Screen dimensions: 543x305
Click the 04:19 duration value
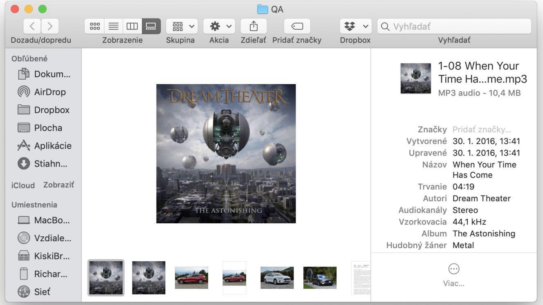click(x=463, y=187)
